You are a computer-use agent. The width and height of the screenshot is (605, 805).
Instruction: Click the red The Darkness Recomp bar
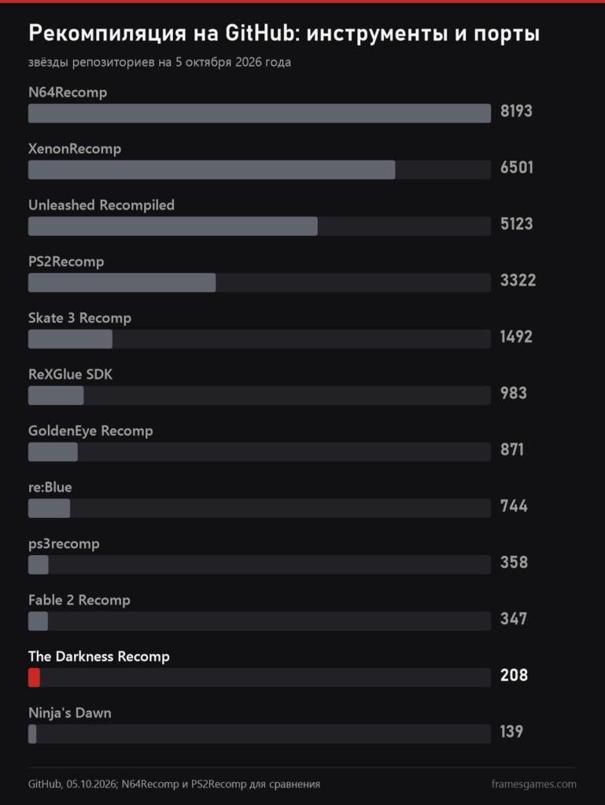[34, 678]
